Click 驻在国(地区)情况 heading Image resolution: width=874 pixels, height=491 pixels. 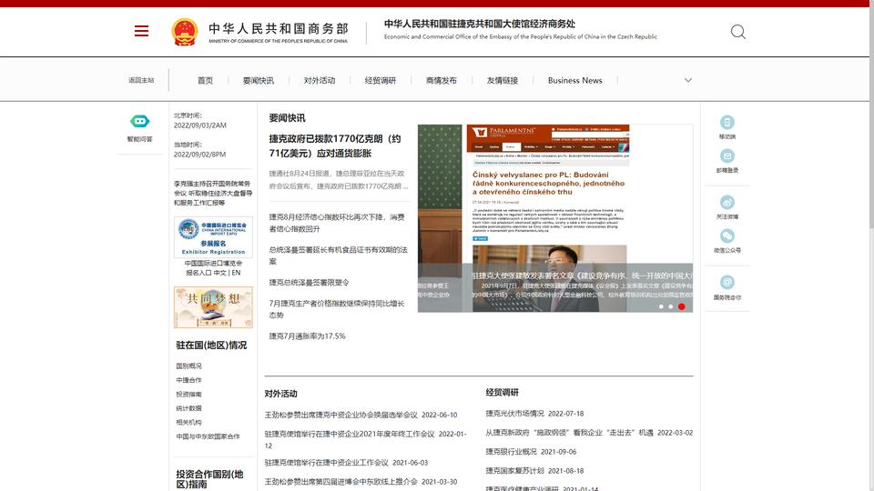click(211, 346)
